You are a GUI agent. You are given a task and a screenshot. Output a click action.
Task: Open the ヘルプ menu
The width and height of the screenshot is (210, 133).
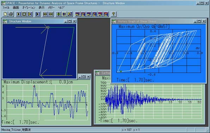tap(61, 8)
